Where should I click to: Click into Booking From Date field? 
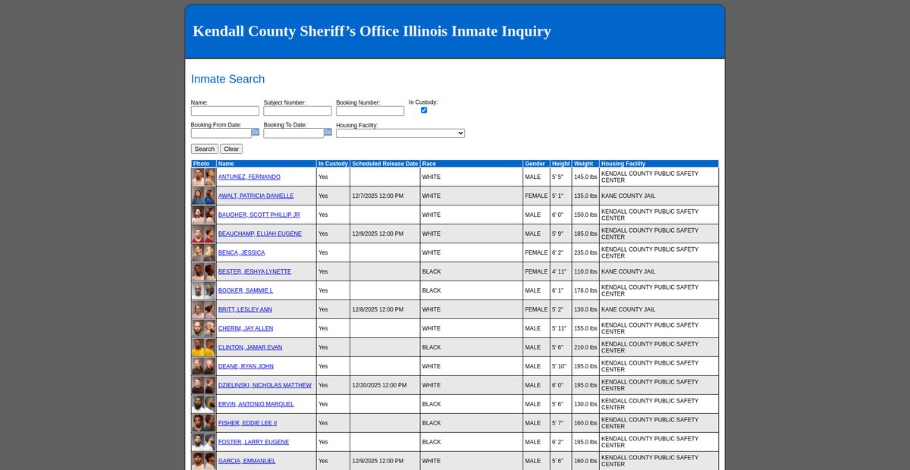coord(221,133)
